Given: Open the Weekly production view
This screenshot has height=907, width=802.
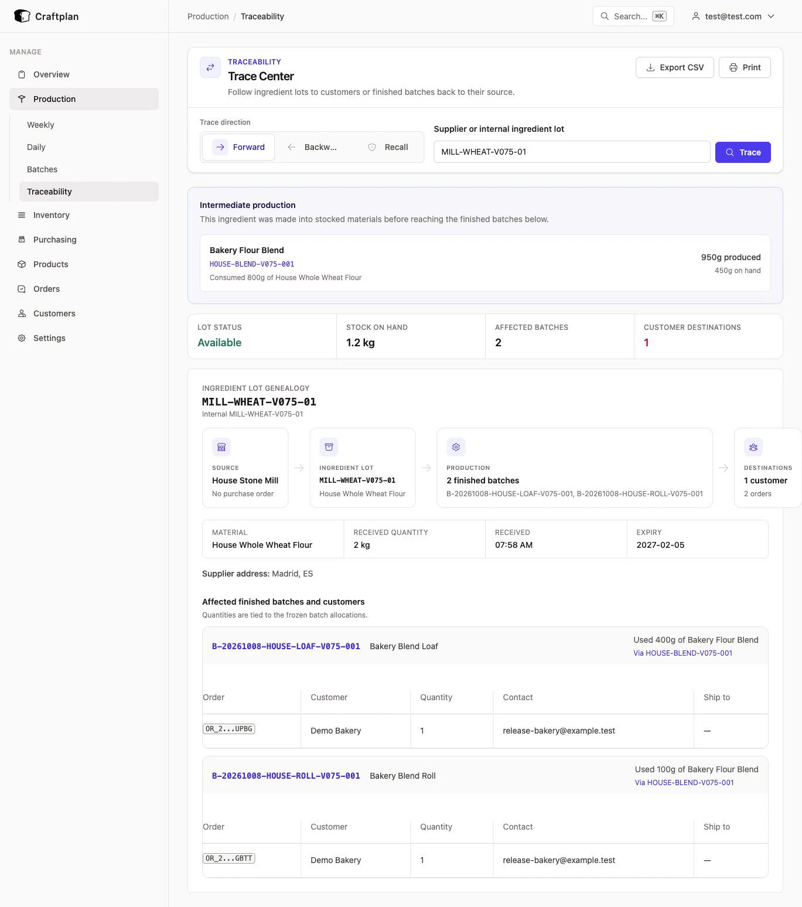Looking at the screenshot, I should tap(40, 125).
